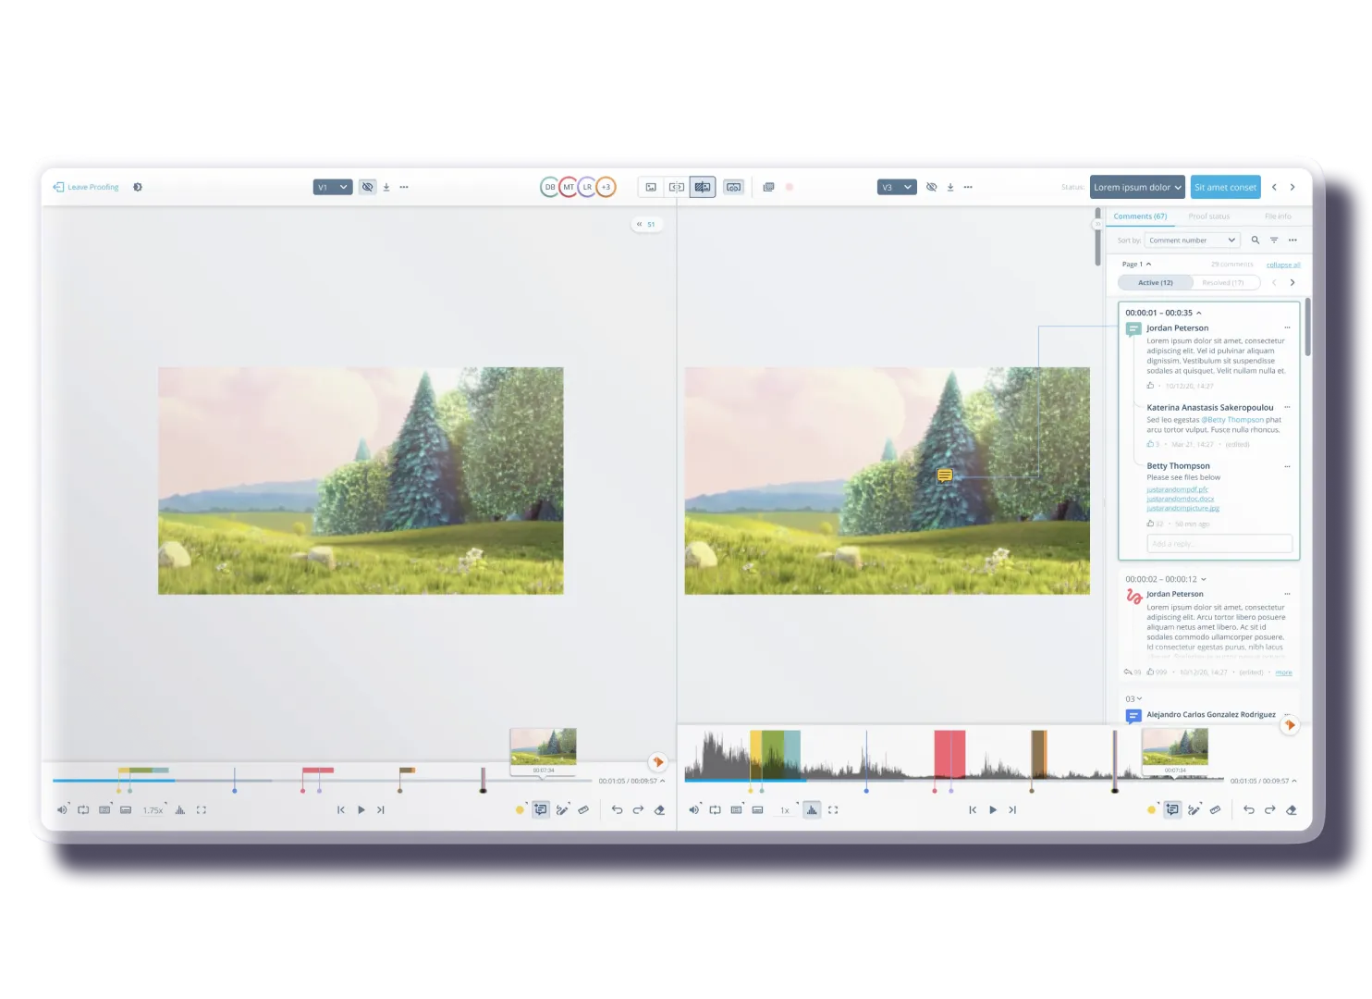Select the eraser tool in right player

pos(1291,810)
